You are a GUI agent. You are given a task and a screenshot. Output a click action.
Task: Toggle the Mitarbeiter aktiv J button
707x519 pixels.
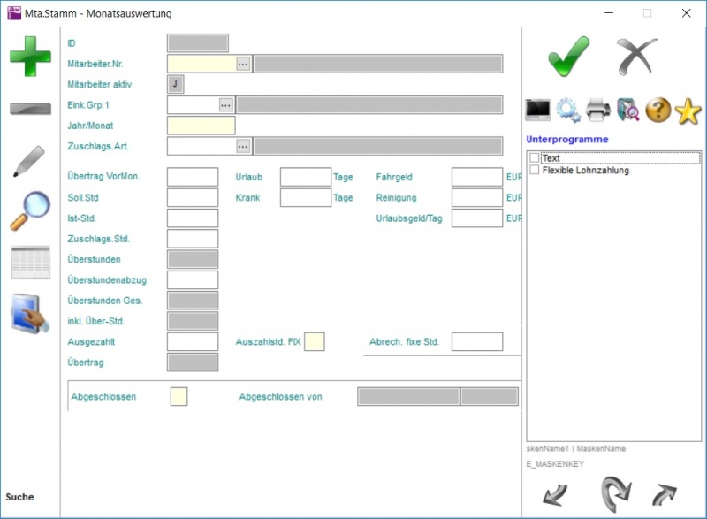(176, 84)
